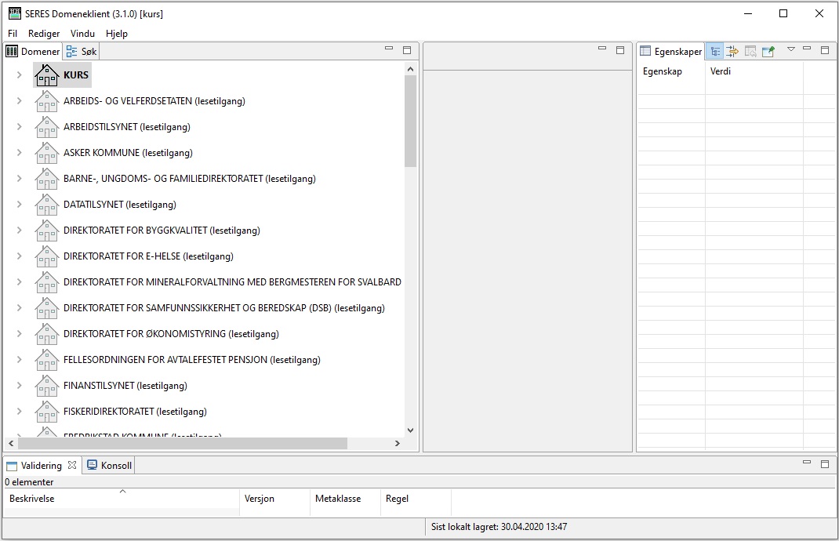Click the Regel column header
This screenshot has height=541, width=839.
coord(416,498)
